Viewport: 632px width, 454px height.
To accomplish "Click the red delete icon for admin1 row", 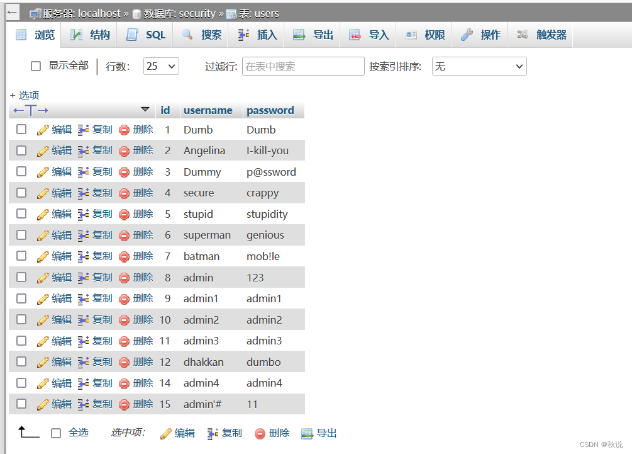I will pos(125,299).
